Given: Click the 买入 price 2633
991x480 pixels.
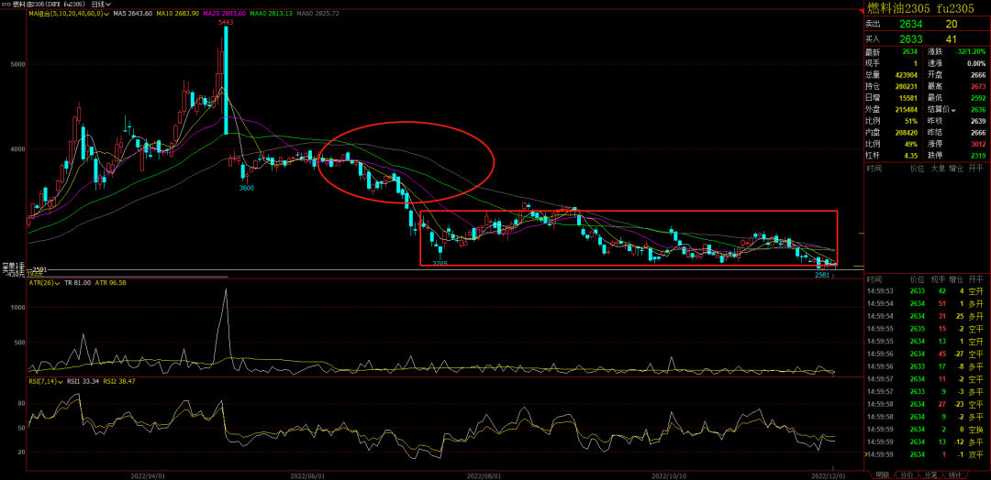Looking at the screenshot, I should tap(910, 39).
